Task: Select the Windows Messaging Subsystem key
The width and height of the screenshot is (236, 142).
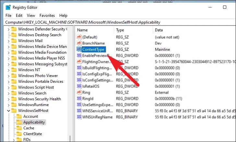Action: [42, 64]
